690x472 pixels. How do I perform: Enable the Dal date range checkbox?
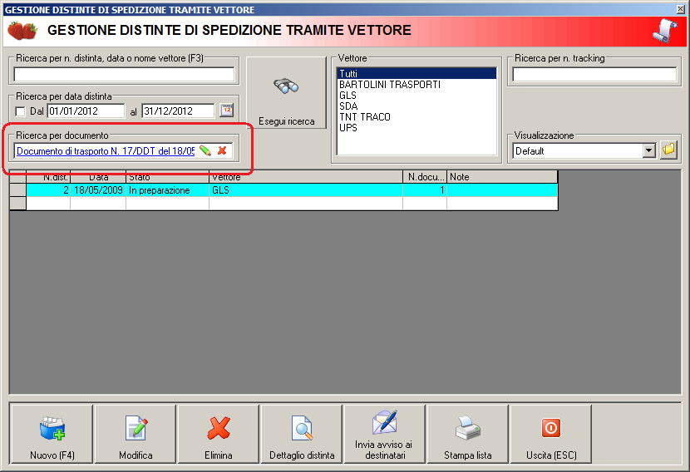tap(20, 111)
